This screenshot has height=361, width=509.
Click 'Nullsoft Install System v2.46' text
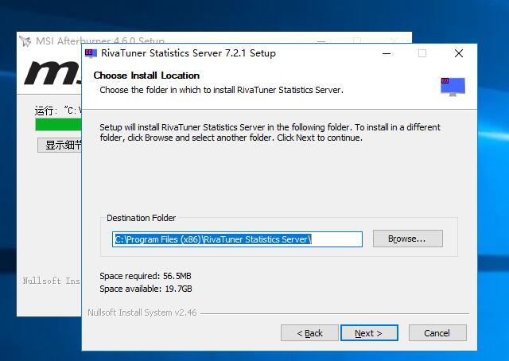pos(142,312)
